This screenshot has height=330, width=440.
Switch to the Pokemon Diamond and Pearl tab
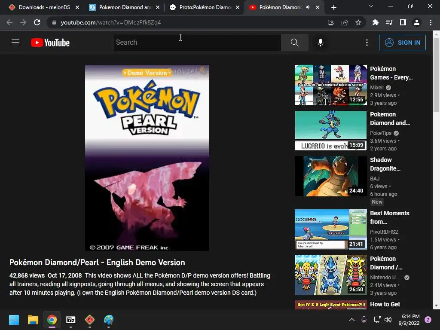pyautogui.click(x=124, y=7)
